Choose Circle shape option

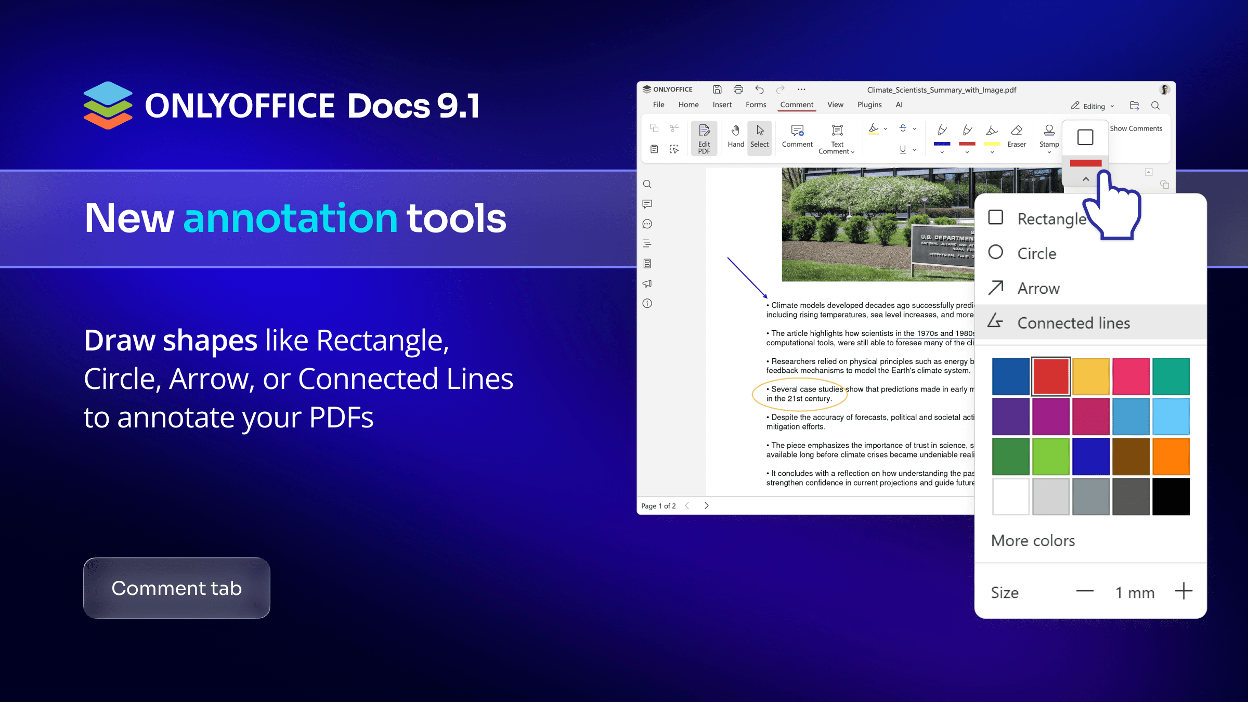click(x=1036, y=253)
